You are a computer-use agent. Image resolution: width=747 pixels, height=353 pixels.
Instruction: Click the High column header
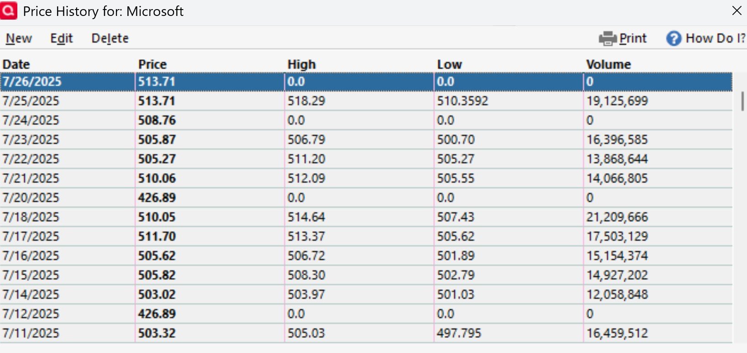pos(302,64)
